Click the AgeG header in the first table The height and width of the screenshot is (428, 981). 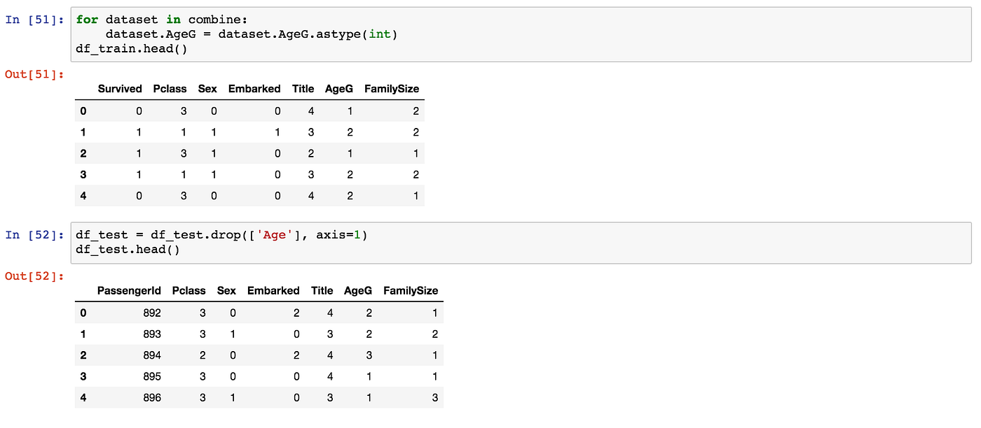(338, 89)
